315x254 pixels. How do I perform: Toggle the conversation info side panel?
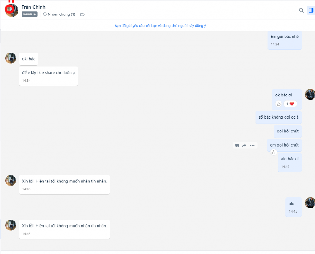pyautogui.click(x=311, y=10)
